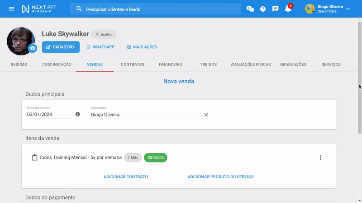362x203 pixels.
Task: Open the hamburger main menu
Action: point(12,9)
